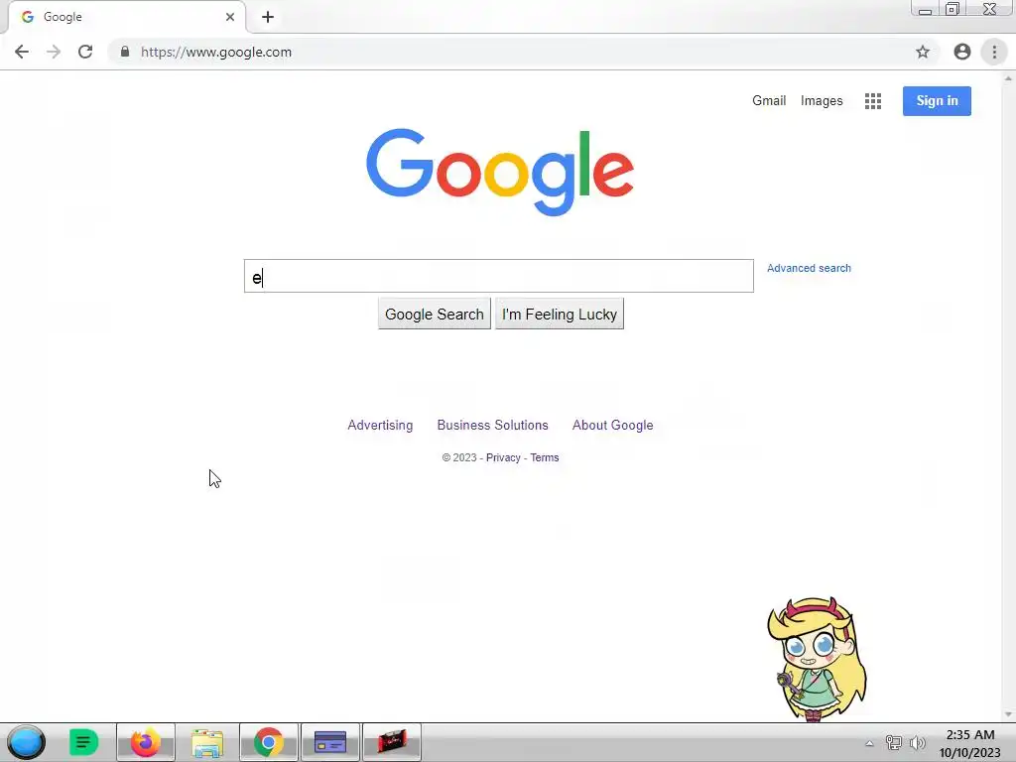Image resolution: width=1016 pixels, height=762 pixels.
Task: Click the padlock site security icon
Action: pyautogui.click(x=125, y=52)
